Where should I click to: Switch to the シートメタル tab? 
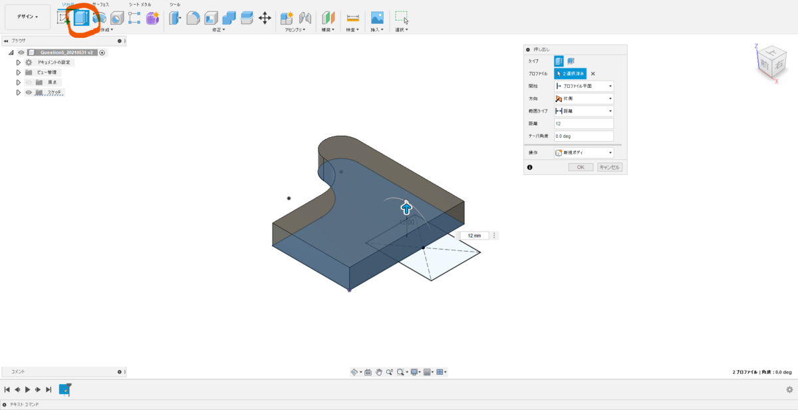click(x=140, y=4)
